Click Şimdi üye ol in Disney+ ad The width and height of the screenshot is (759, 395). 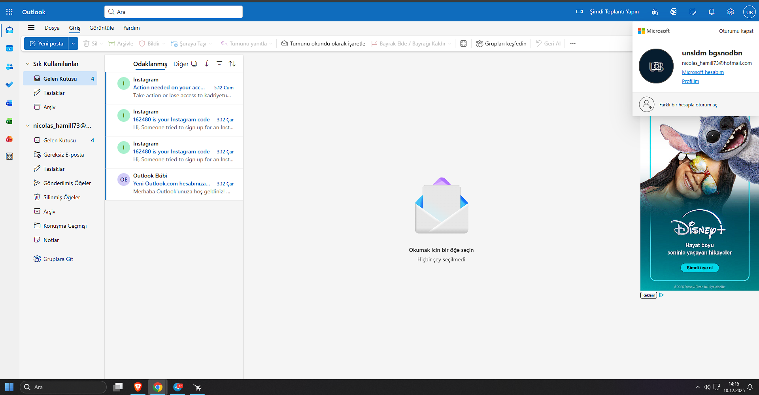pyautogui.click(x=700, y=268)
